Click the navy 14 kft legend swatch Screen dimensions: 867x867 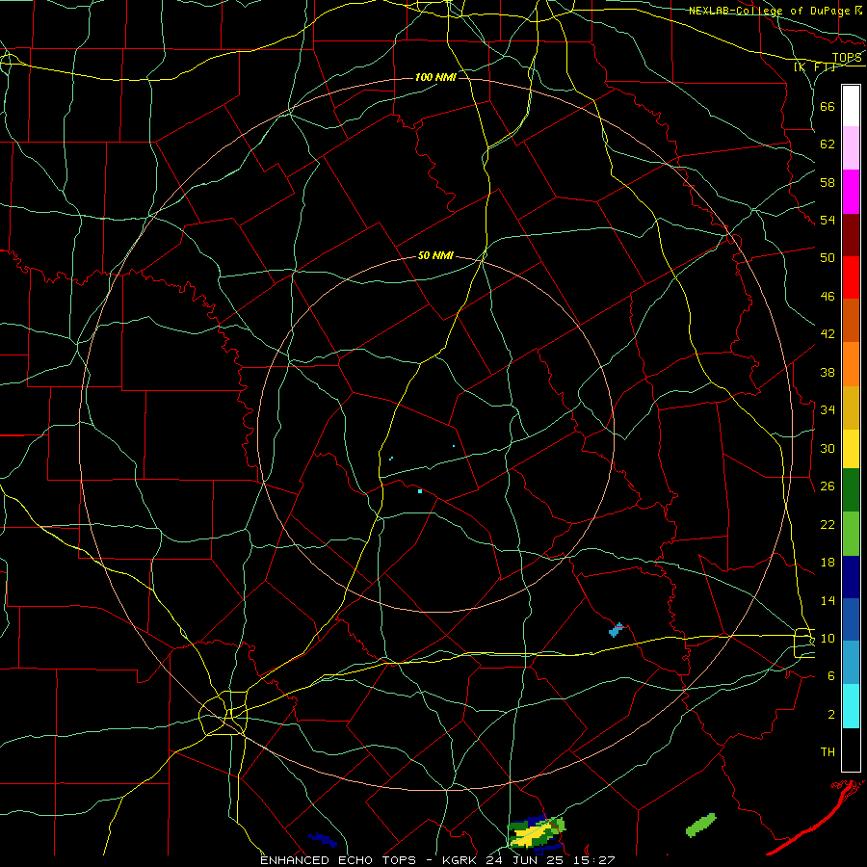[851, 577]
